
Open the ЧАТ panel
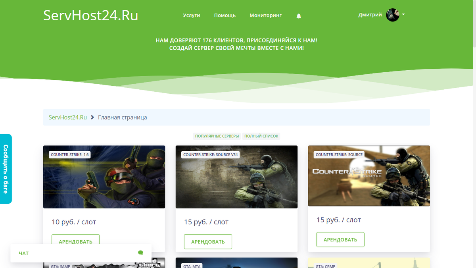point(81,253)
